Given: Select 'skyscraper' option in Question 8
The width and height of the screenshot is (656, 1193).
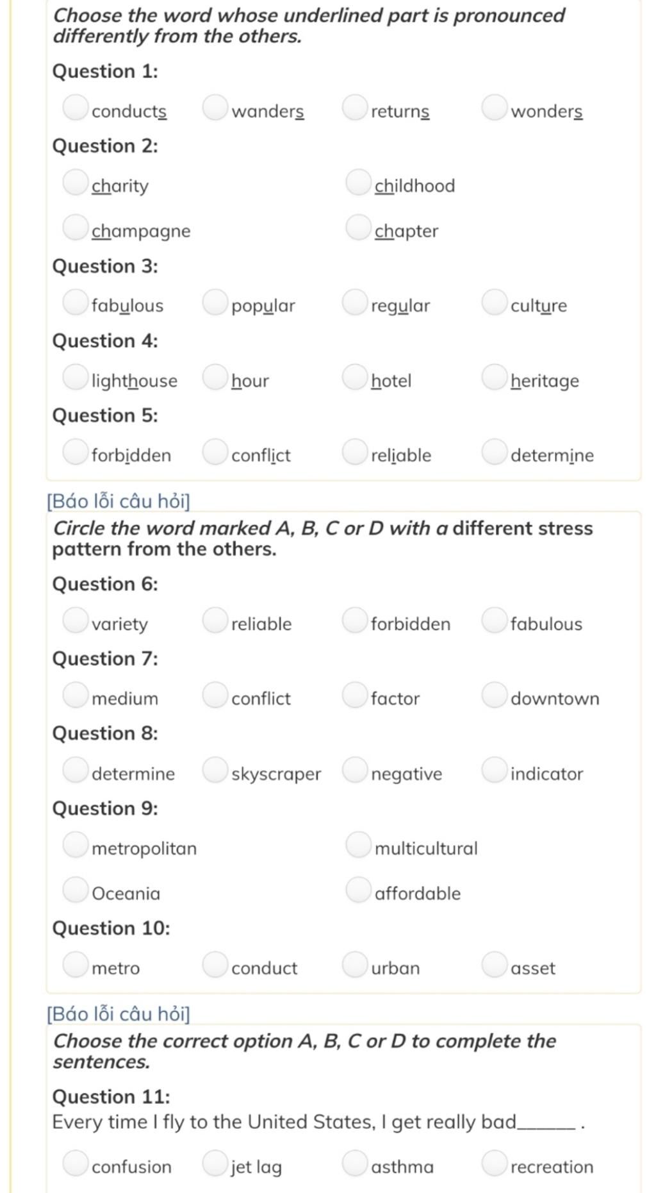Looking at the screenshot, I should (x=215, y=771).
